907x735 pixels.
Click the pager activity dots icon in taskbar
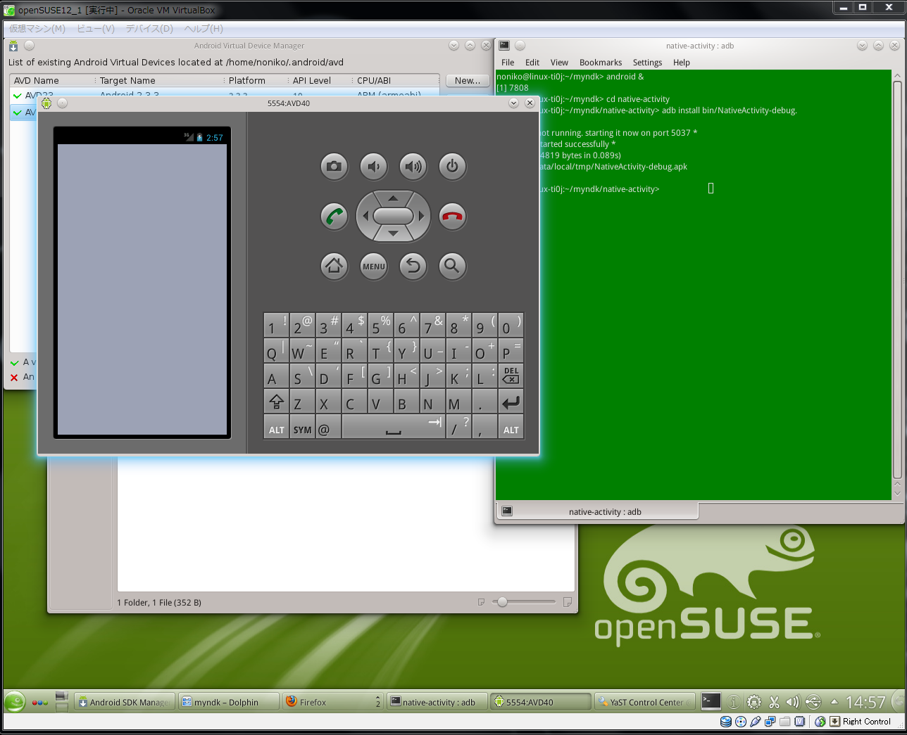click(x=40, y=702)
